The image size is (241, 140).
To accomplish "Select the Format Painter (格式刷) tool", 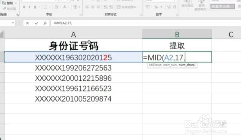I will click(x=10, y=8).
